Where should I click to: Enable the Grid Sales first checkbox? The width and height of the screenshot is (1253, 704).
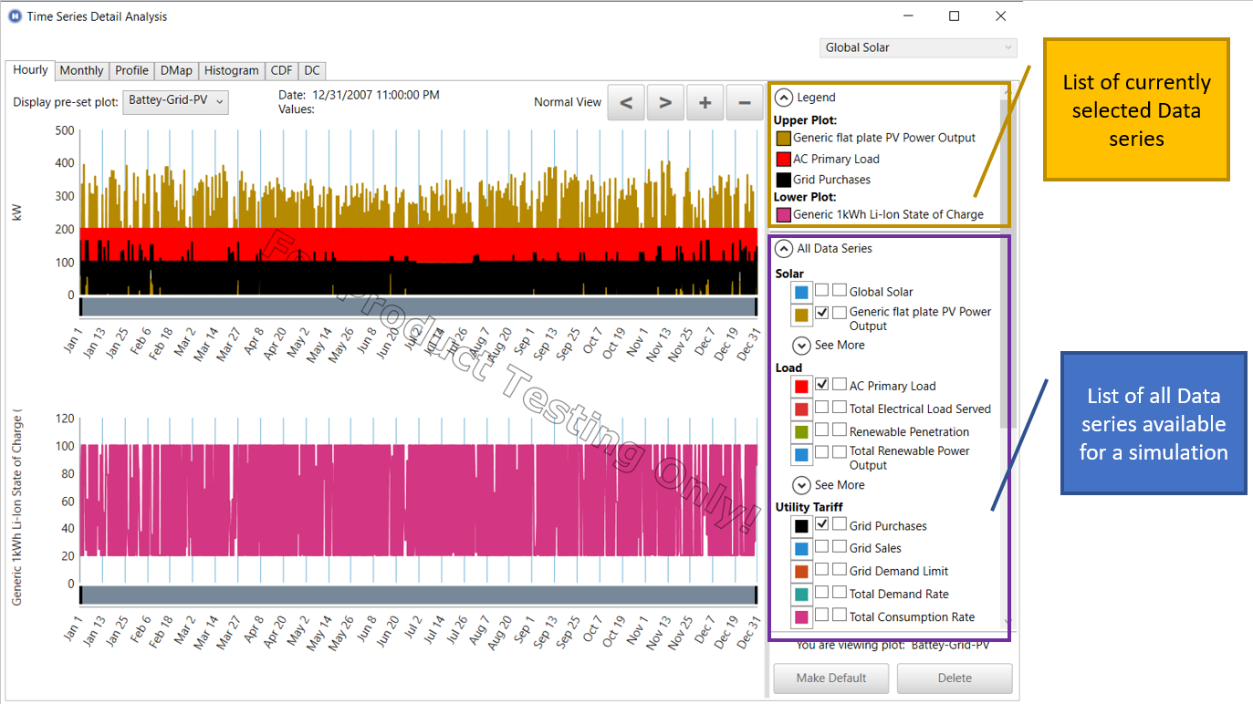(822, 547)
